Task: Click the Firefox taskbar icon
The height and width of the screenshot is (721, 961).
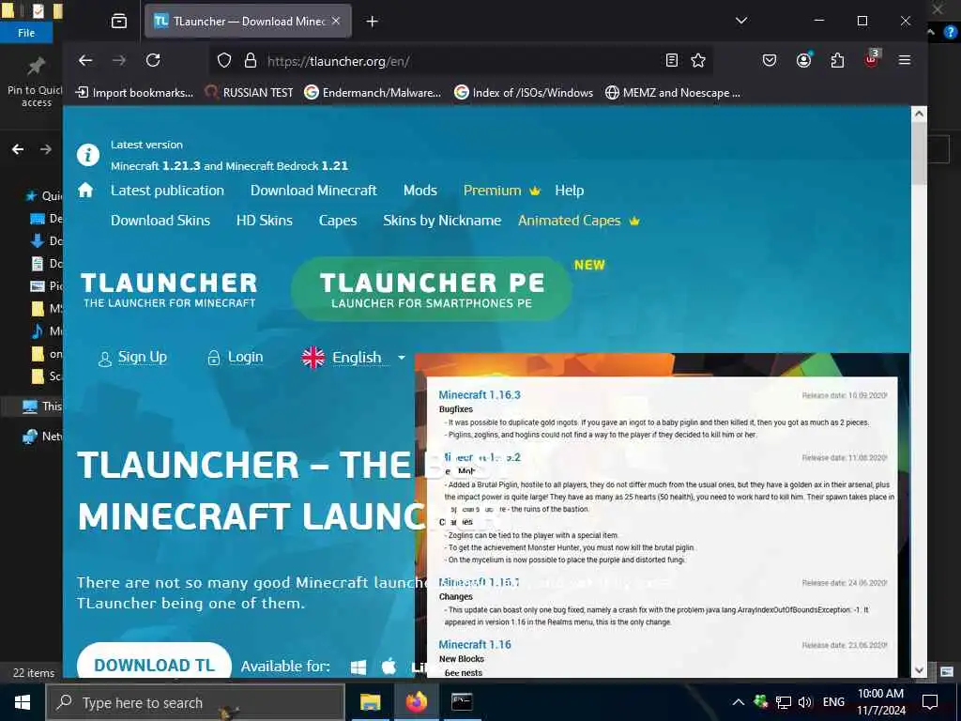Action: click(416, 702)
